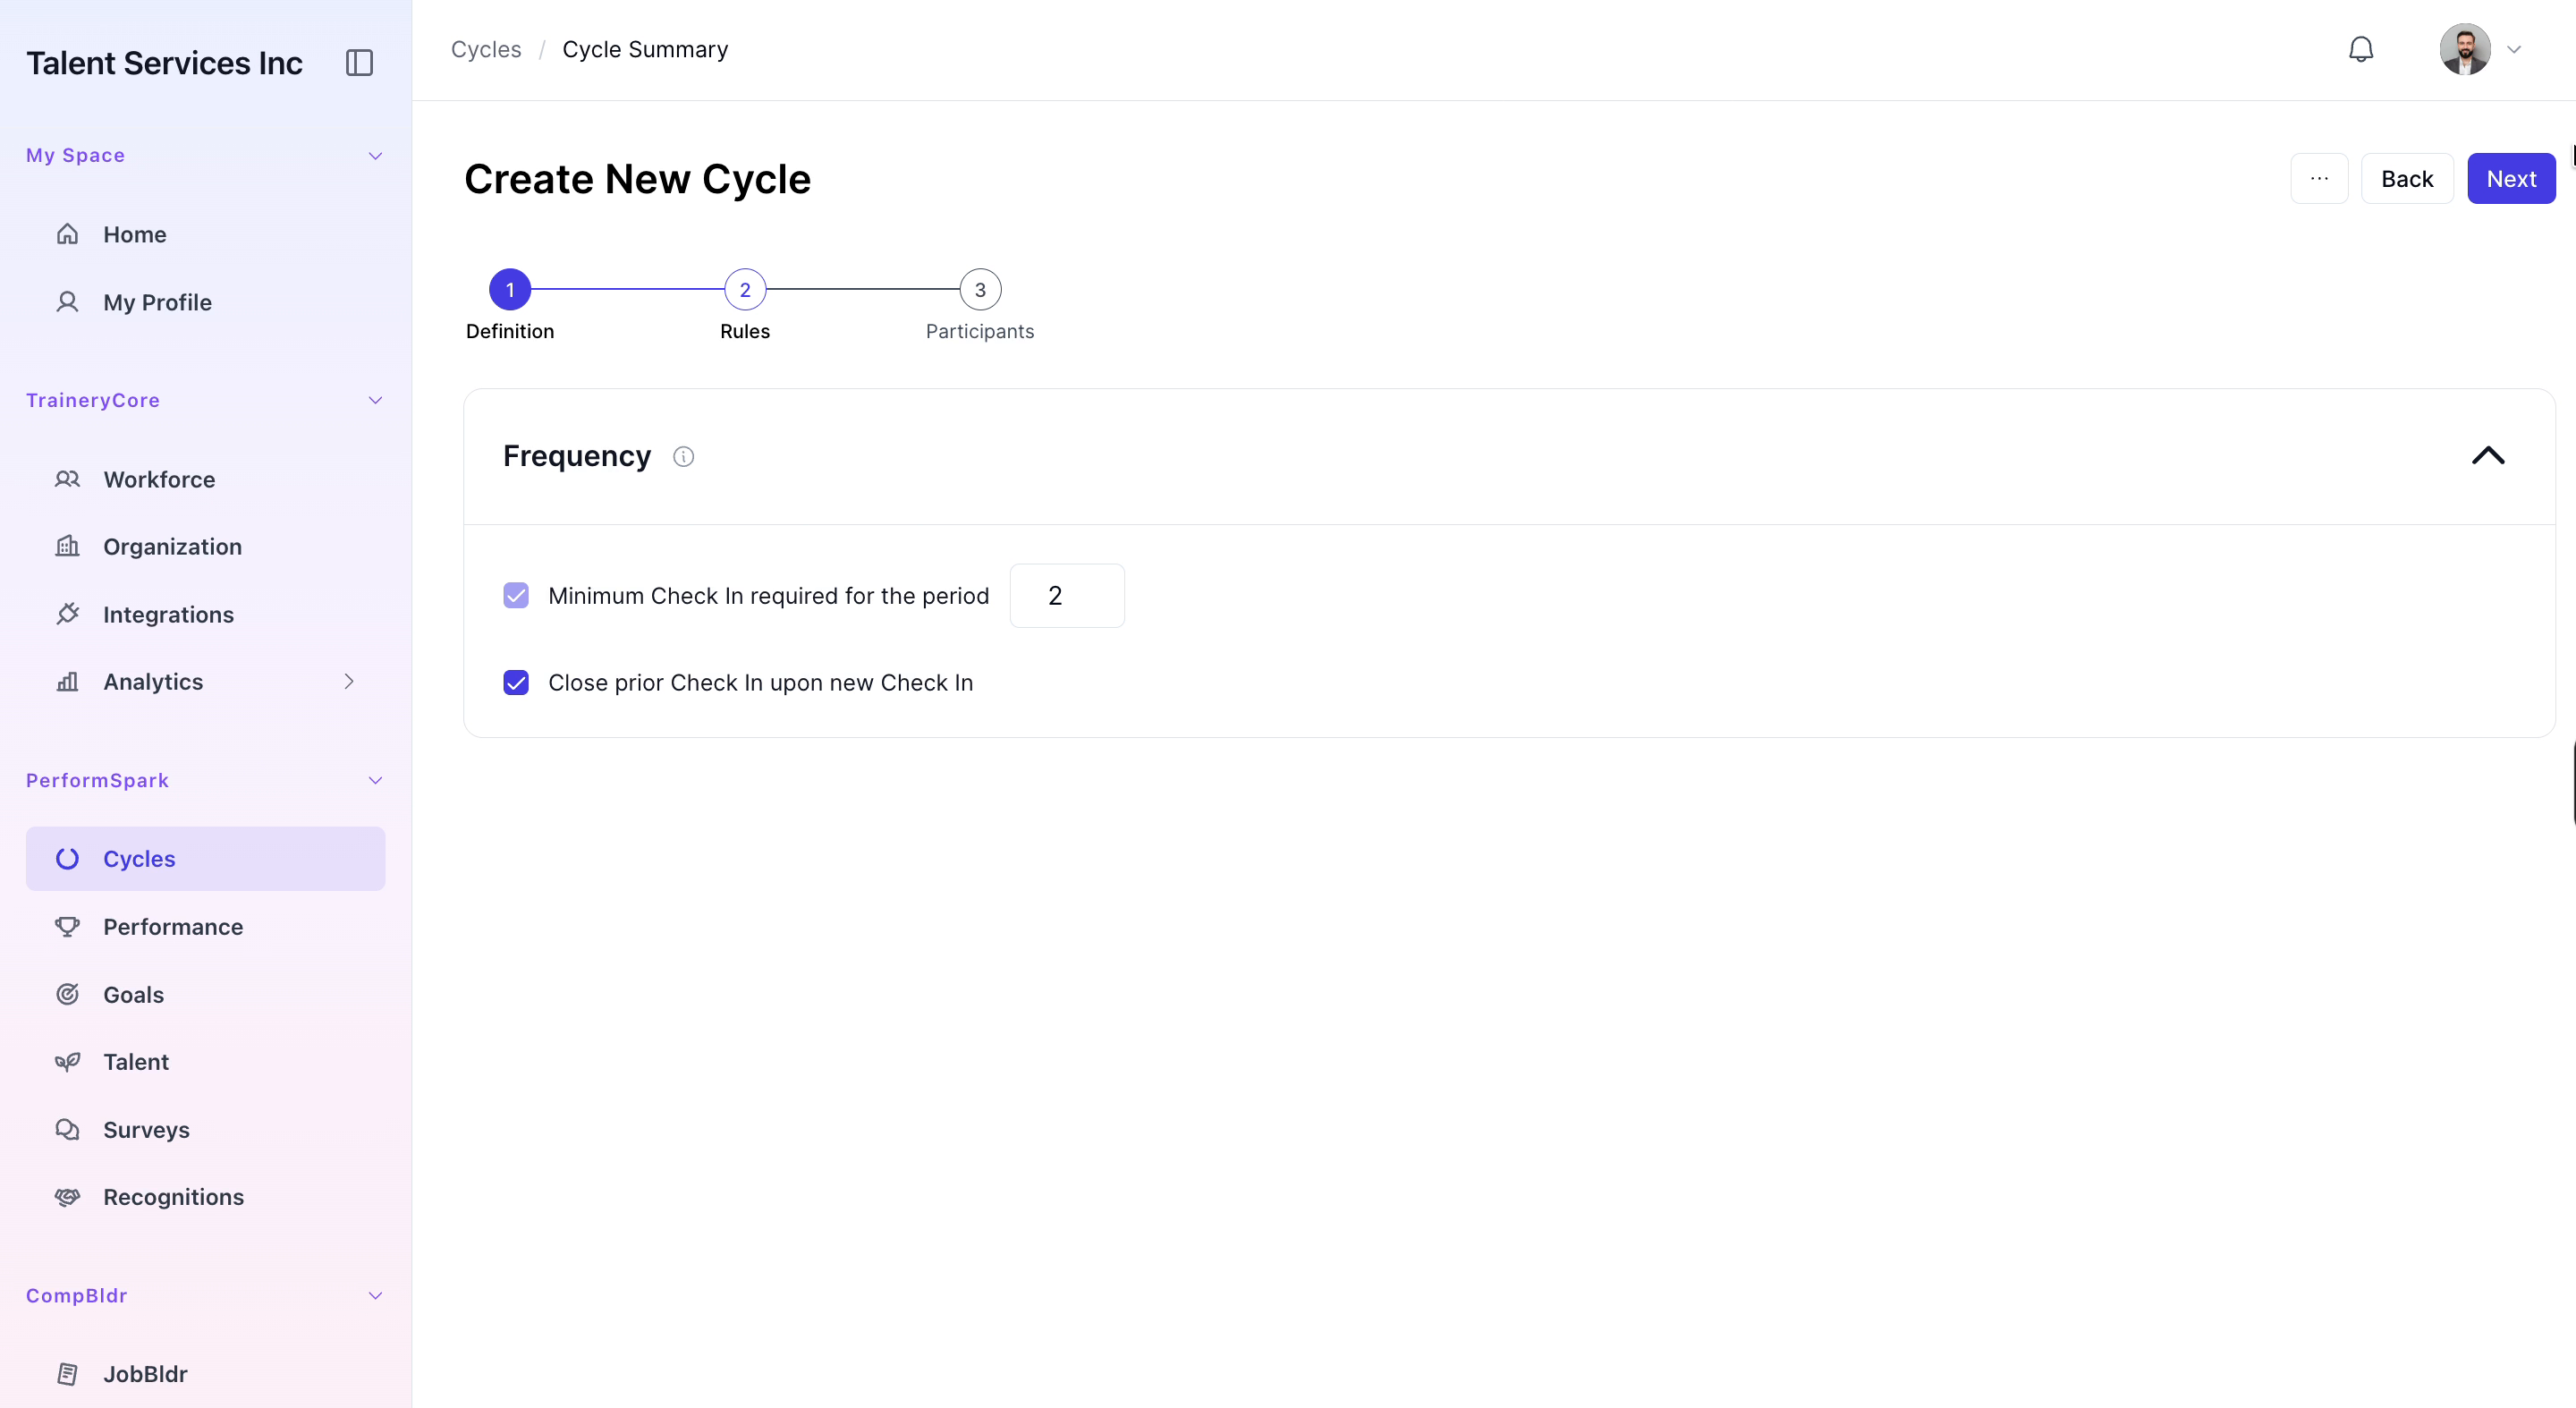
Task: Click the Next button
Action: click(x=2511, y=179)
